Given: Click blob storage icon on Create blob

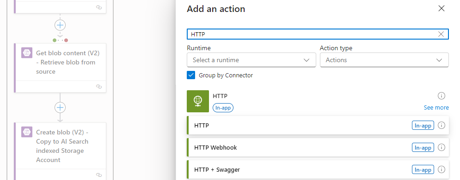Looking at the screenshot, I should tap(27, 132).
